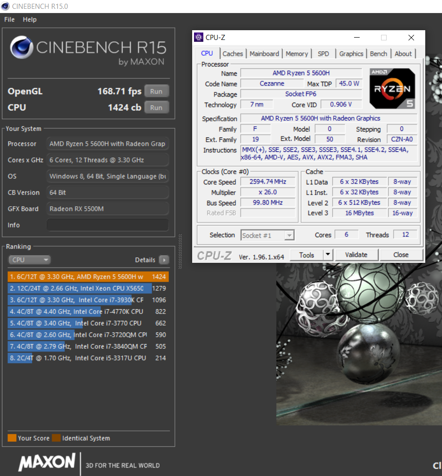
Task: Click the CB Version field 64 Bit
Action: [x=107, y=192]
